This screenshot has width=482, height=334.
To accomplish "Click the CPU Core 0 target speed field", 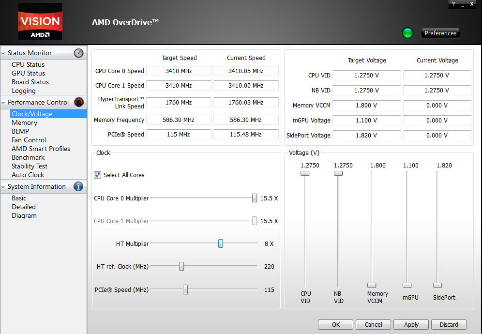I will (179, 71).
